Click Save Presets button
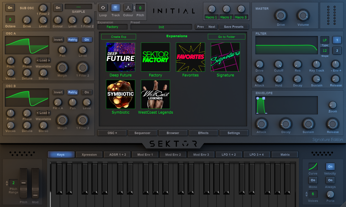The image size is (346, 207). tap(233, 27)
